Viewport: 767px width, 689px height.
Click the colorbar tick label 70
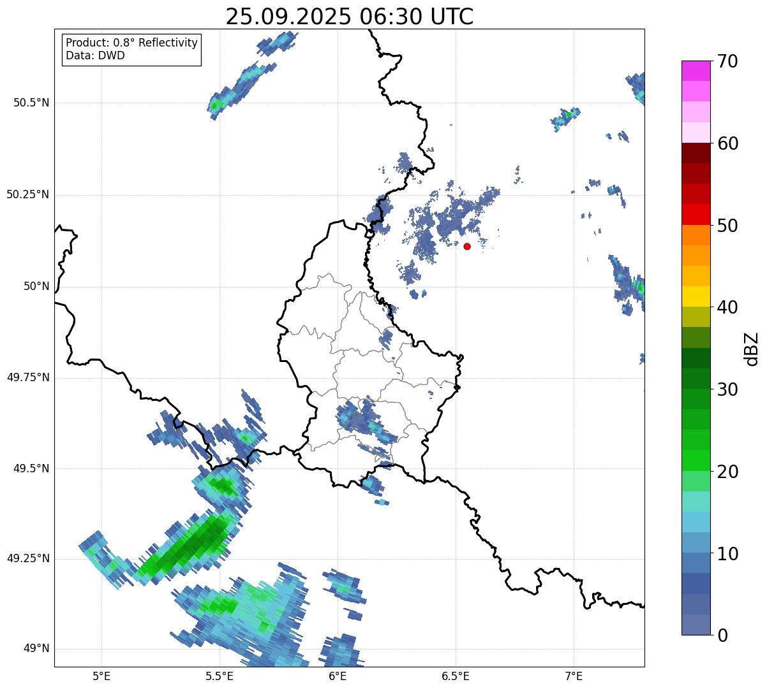(x=728, y=61)
